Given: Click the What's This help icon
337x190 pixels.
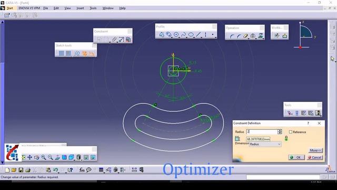Looking at the screenshot, I should click(x=70, y=170).
